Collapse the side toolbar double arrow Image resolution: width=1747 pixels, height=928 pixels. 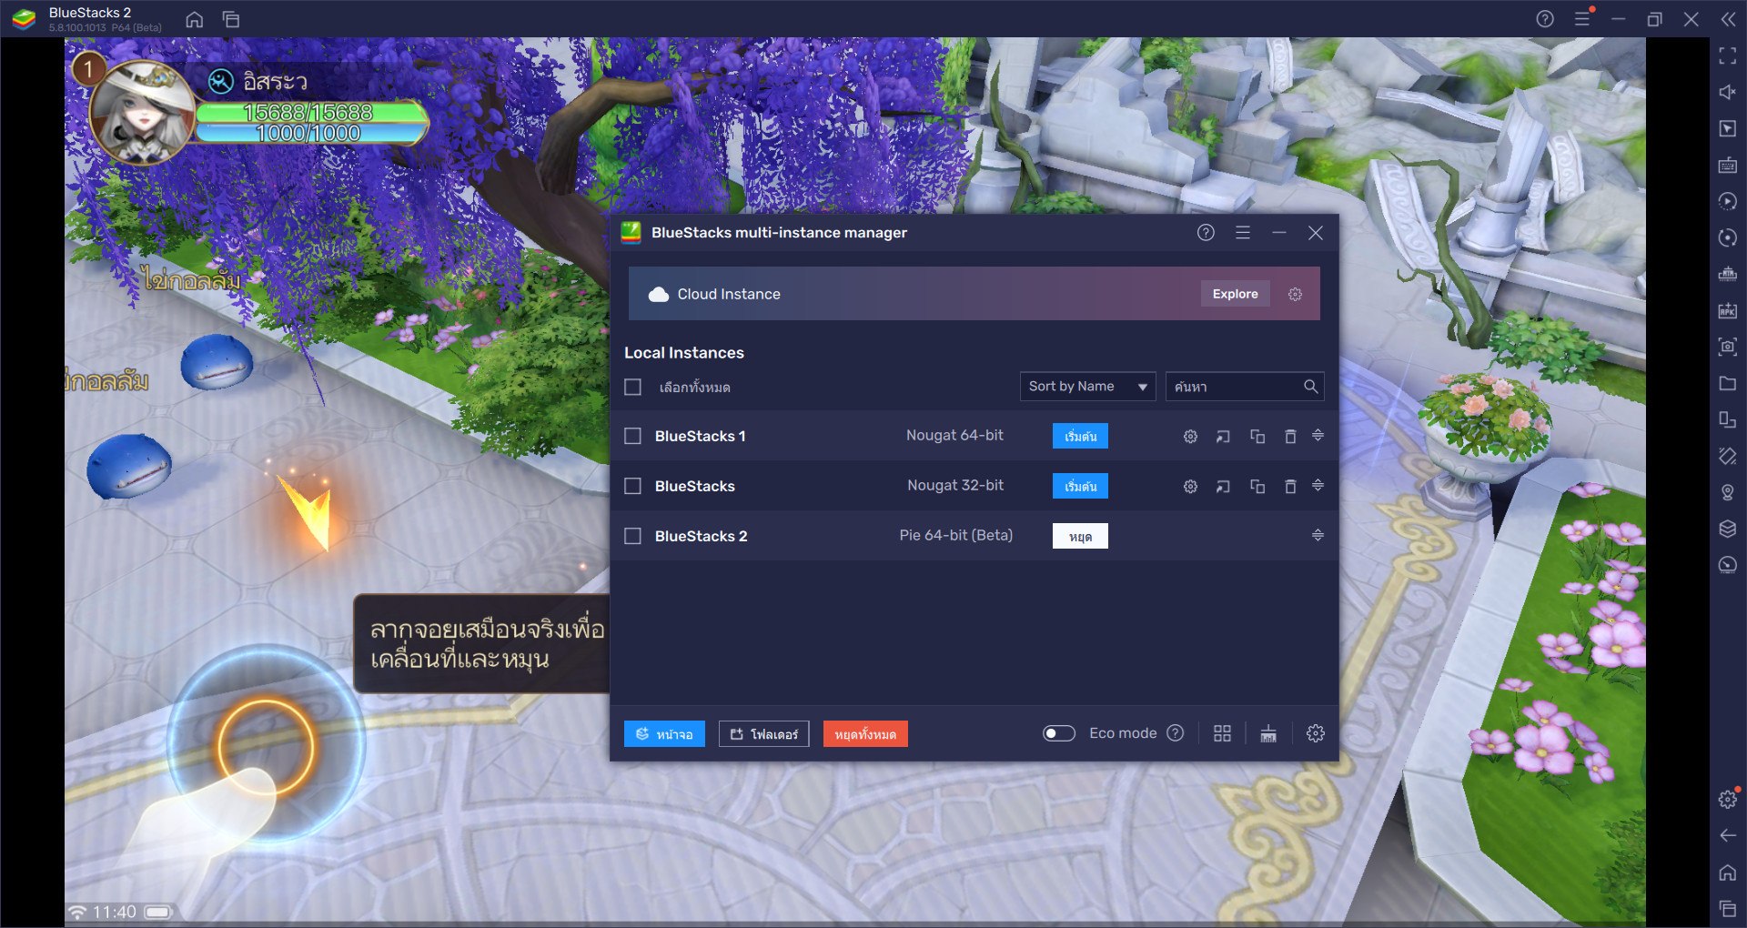(x=1727, y=19)
